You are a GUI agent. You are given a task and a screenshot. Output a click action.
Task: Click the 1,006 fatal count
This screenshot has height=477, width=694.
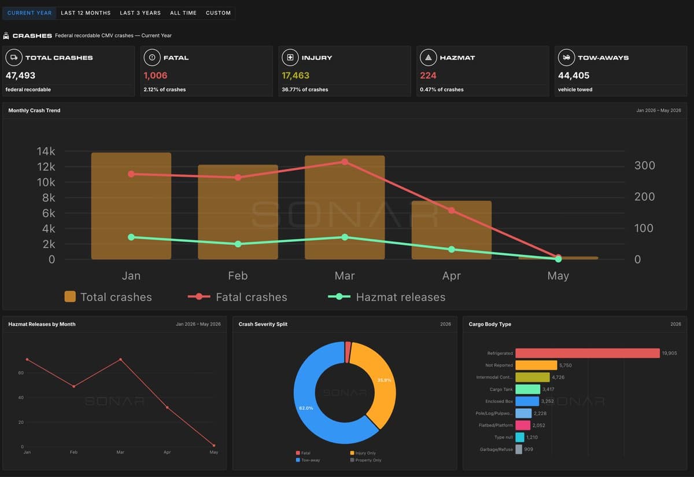click(x=156, y=75)
